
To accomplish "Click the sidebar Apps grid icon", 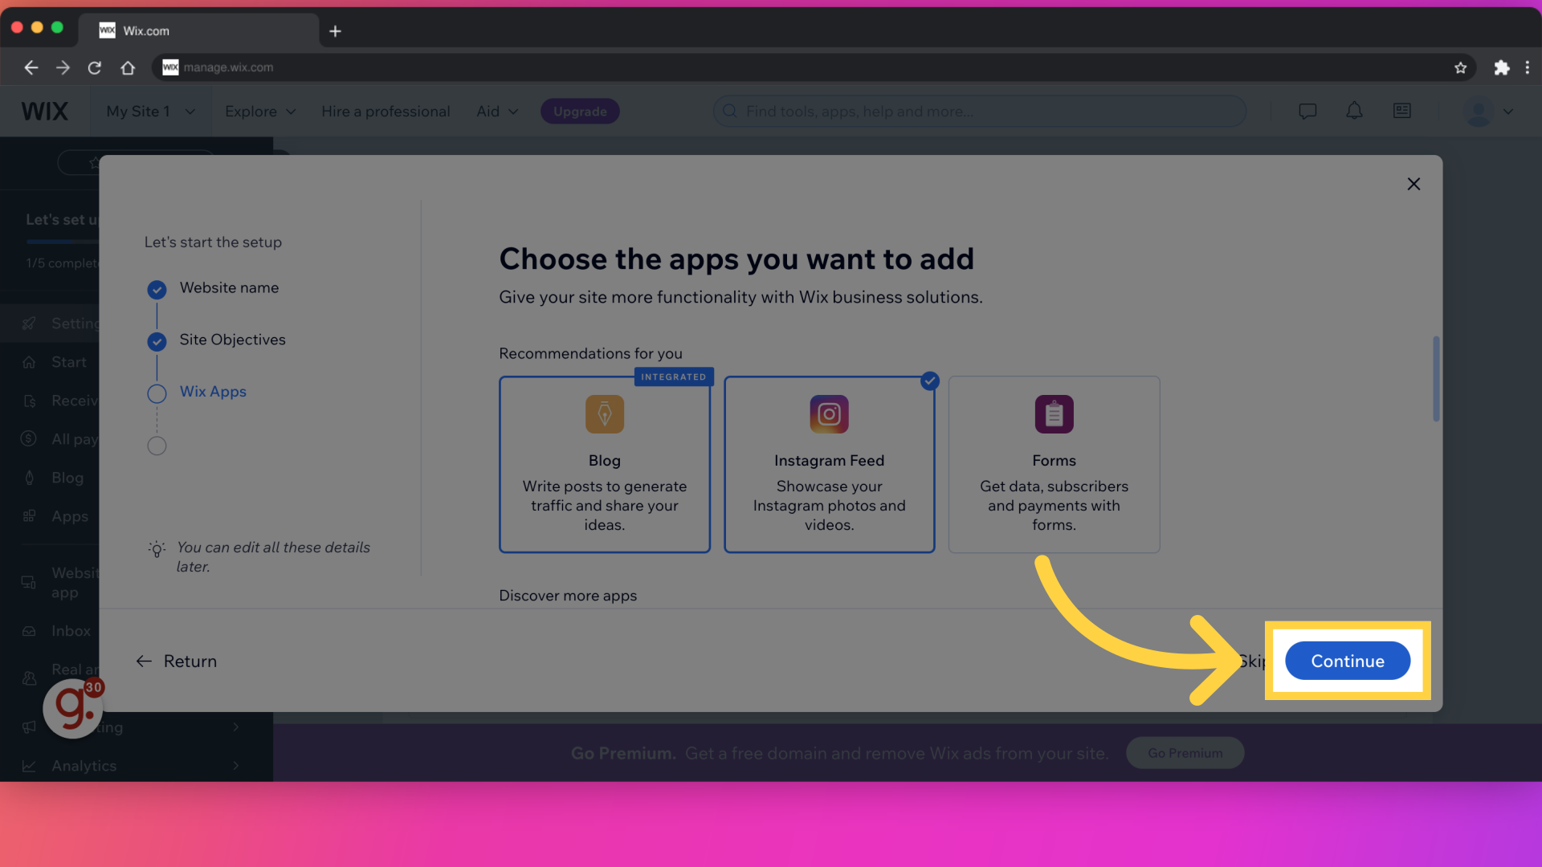I will [29, 516].
